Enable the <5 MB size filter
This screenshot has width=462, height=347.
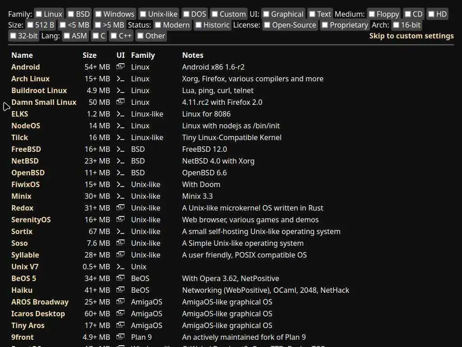63,25
